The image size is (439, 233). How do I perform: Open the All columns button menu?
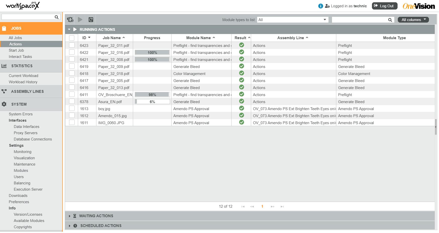413,20
